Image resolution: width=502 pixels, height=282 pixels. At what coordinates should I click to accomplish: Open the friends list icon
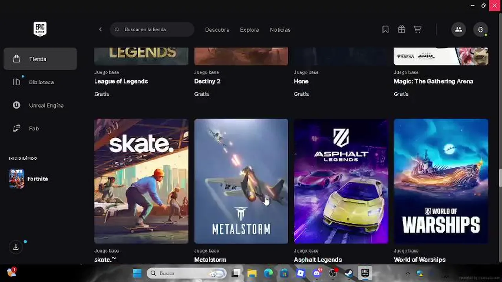click(458, 29)
